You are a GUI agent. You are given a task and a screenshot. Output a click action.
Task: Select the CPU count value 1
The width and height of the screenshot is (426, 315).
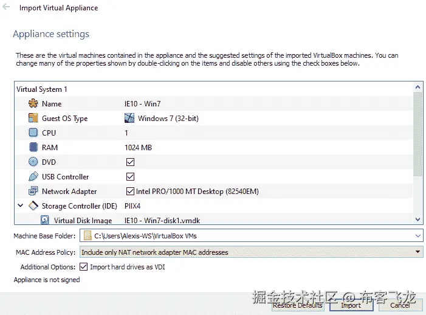[126, 133]
